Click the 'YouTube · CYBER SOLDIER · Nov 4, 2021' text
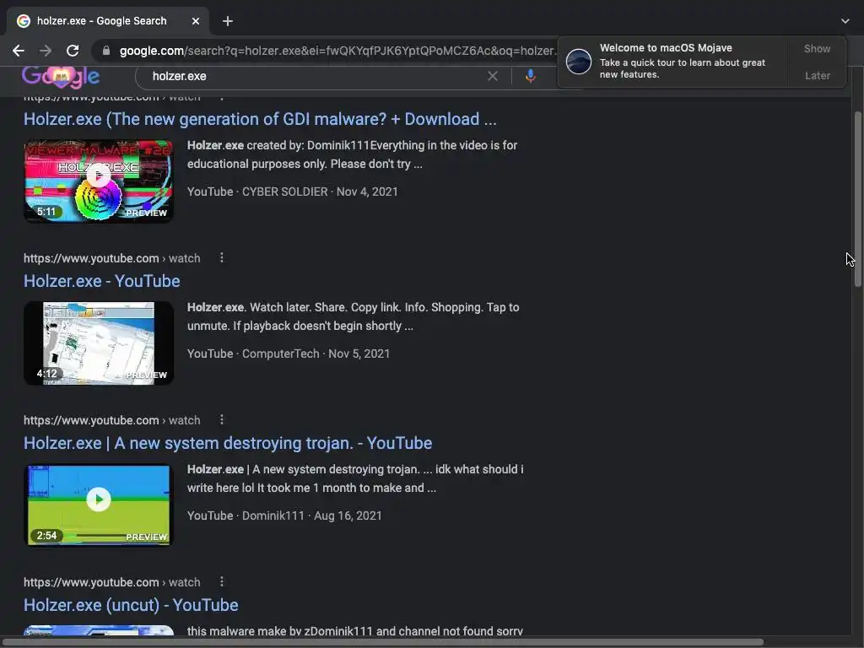The image size is (864, 648). pos(292,192)
